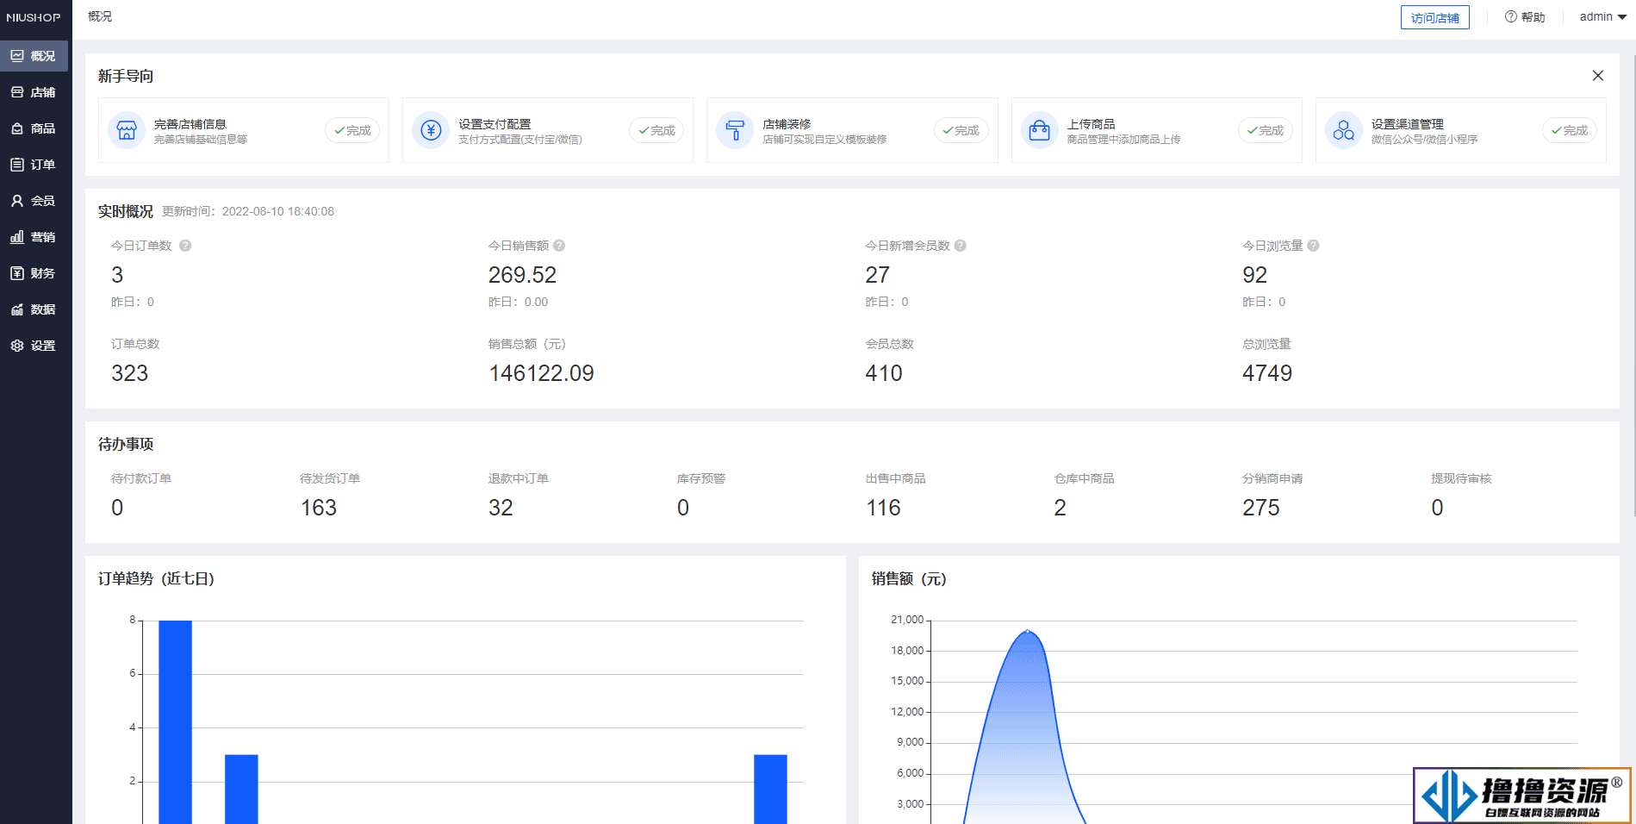The image size is (1636, 824).
Task: Close the 新手导向 guide panel
Action: point(1598,76)
